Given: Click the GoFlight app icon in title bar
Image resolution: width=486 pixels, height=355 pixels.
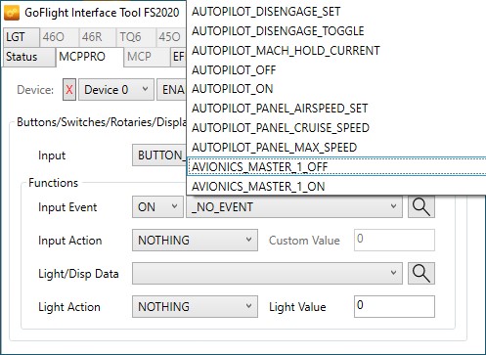Looking at the screenshot, I should pos(13,13).
